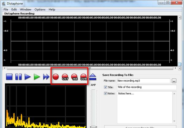Click the Title of the recording field
The width and height of the screenshot is (184, 128).
147,87
